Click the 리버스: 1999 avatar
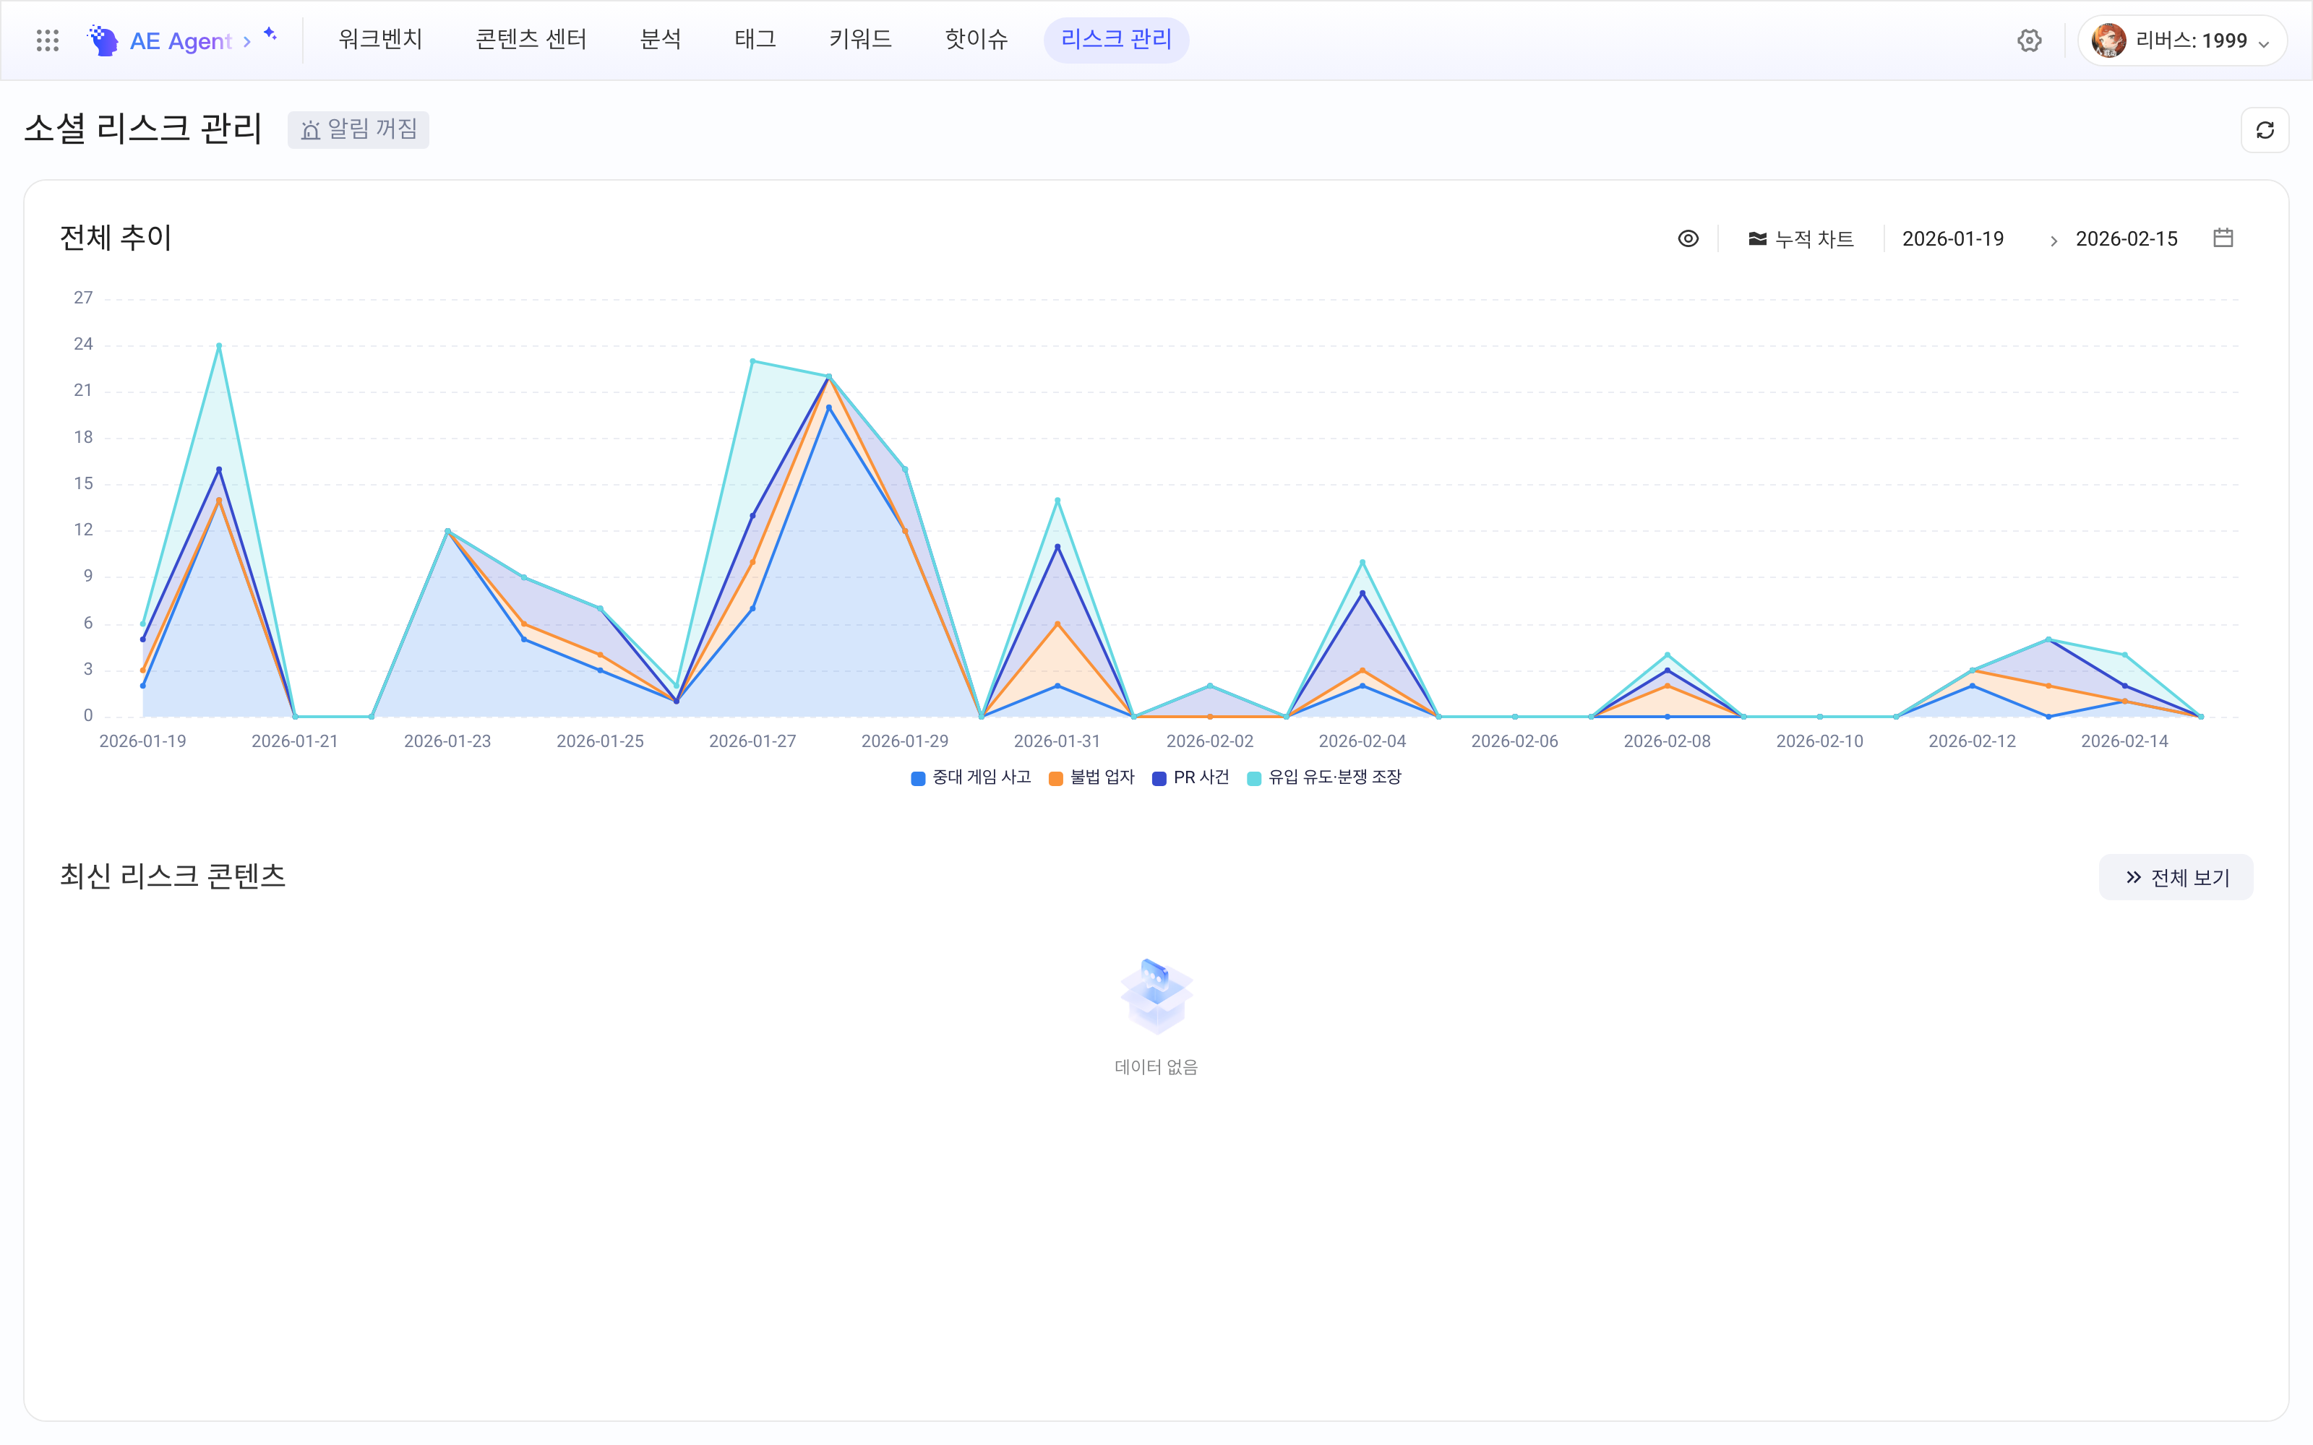The width and height of the screenshot is (2313, 1445). coord(2108,40)
